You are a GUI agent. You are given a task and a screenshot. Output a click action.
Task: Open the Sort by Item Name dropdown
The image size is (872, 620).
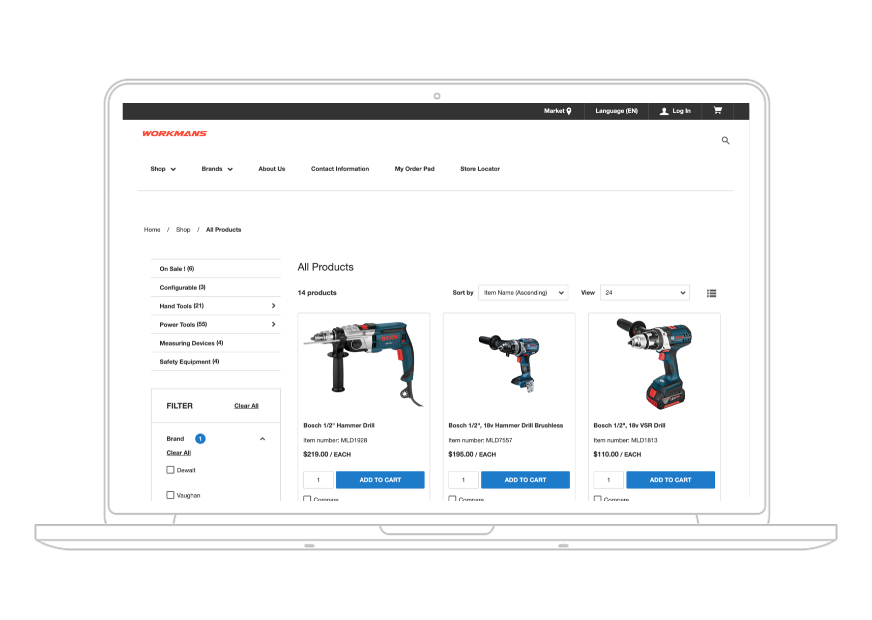523,293
